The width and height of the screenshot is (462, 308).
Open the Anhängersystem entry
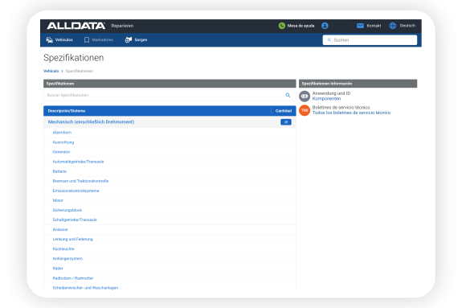67,259
